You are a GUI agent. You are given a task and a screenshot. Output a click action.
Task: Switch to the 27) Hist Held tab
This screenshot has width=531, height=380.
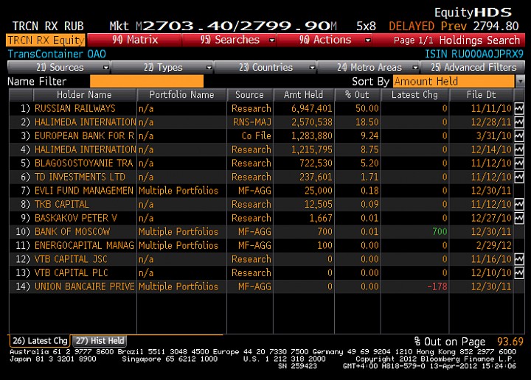tap(100, 341)
